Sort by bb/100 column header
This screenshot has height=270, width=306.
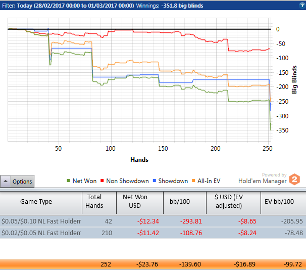coord(185,203)
